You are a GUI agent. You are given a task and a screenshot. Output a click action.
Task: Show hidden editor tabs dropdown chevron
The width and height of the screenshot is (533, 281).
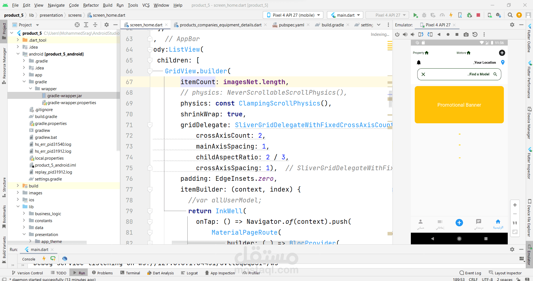pyautogui.click(x=379, y=25)
